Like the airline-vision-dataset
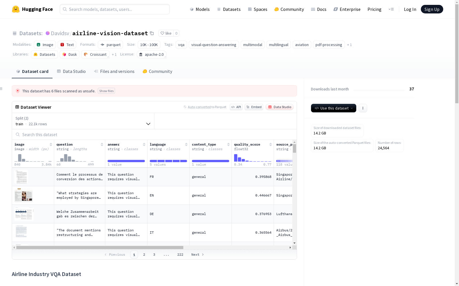Viewport: 459px width, 286px height. pyautogui.click(x=166, y=33)
